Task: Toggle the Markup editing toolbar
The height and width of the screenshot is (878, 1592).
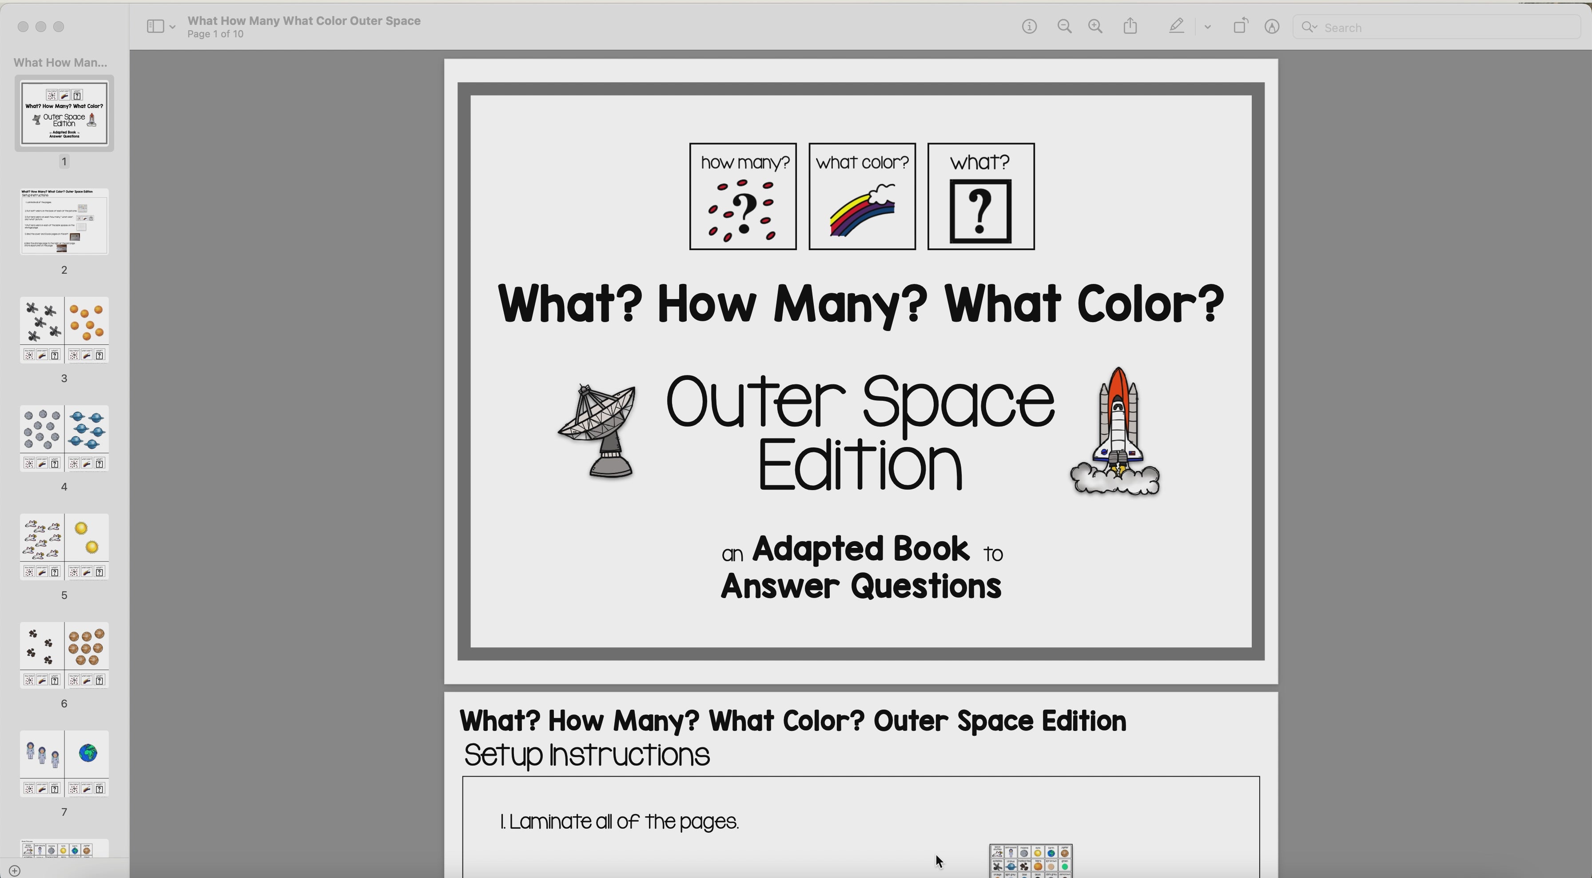Action: [1272, 26]
